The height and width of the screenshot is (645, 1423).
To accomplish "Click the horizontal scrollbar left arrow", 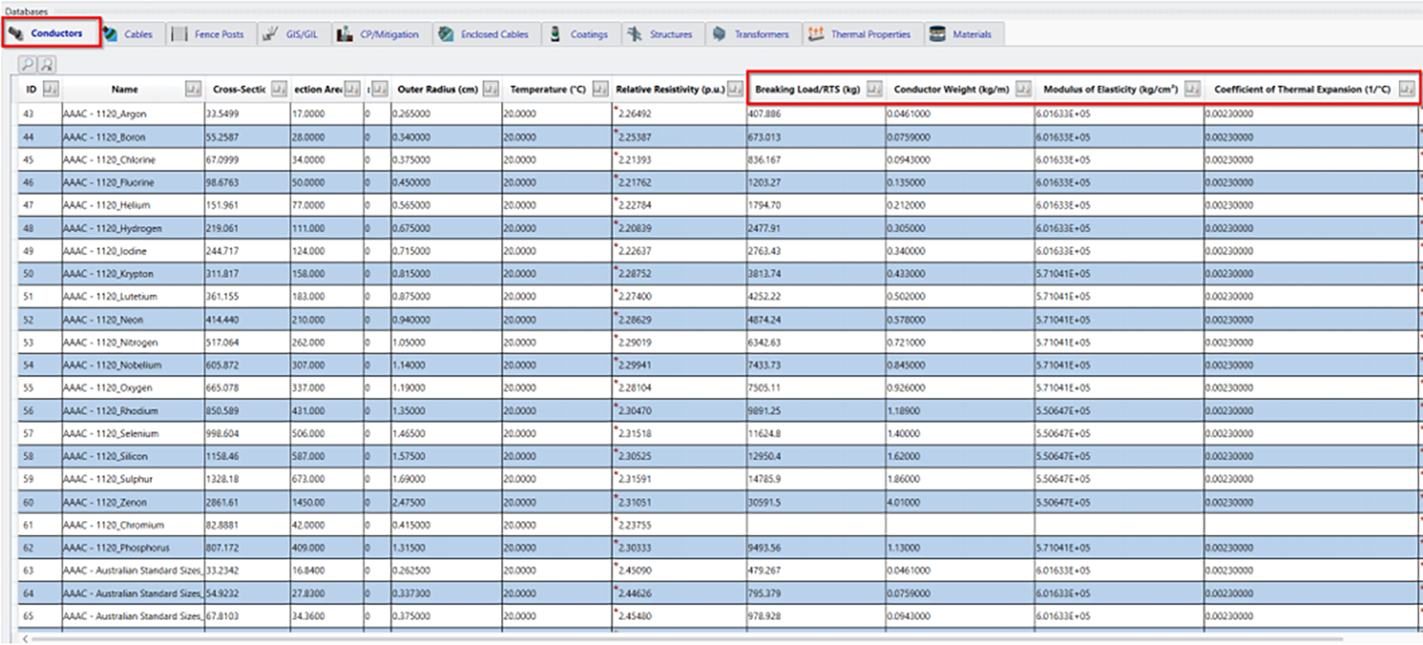I will (x=25, y=638).
